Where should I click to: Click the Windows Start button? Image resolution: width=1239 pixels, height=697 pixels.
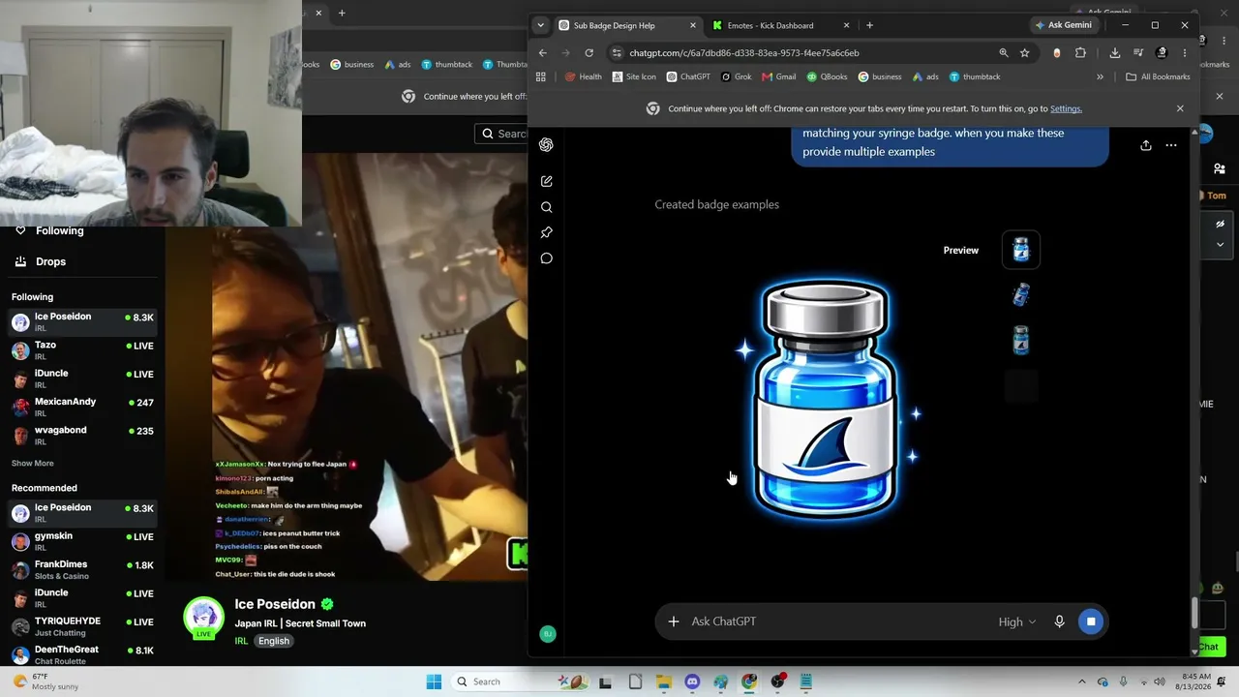point(434,682)
